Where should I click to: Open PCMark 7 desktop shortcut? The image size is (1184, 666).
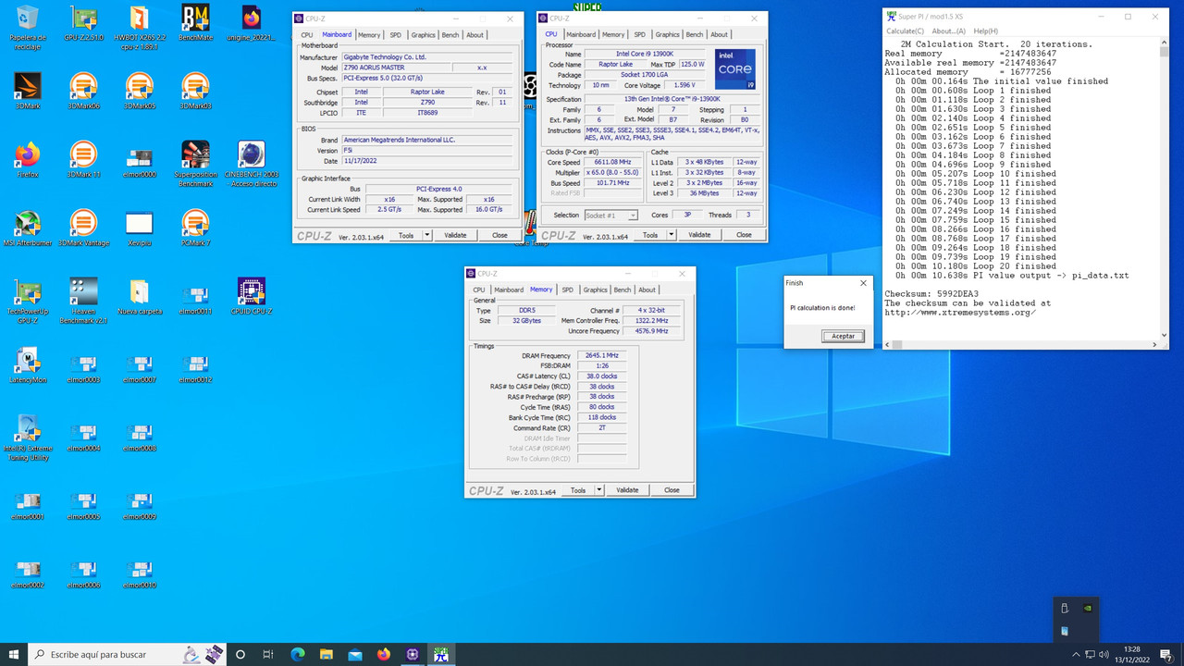[194, 228]
